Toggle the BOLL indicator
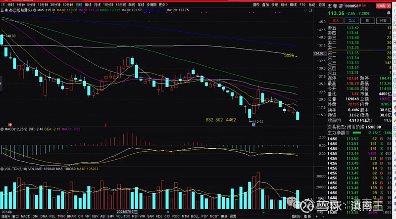This screenshot has width=396, height=219. [x=195, y=217]
